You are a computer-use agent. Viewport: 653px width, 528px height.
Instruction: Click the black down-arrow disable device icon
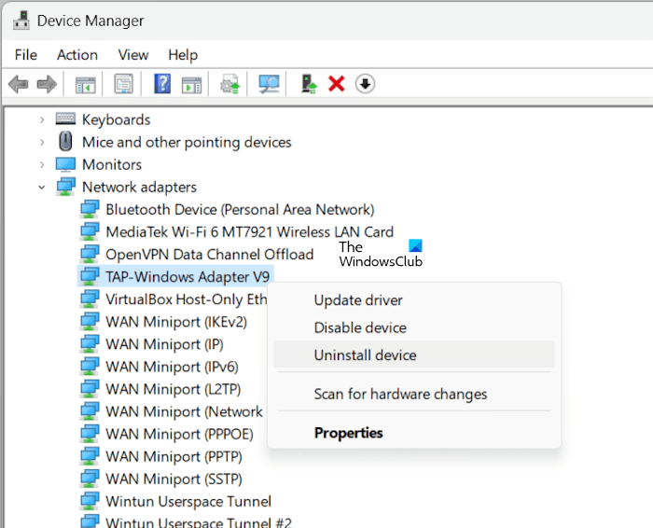(x=365, y=84)
